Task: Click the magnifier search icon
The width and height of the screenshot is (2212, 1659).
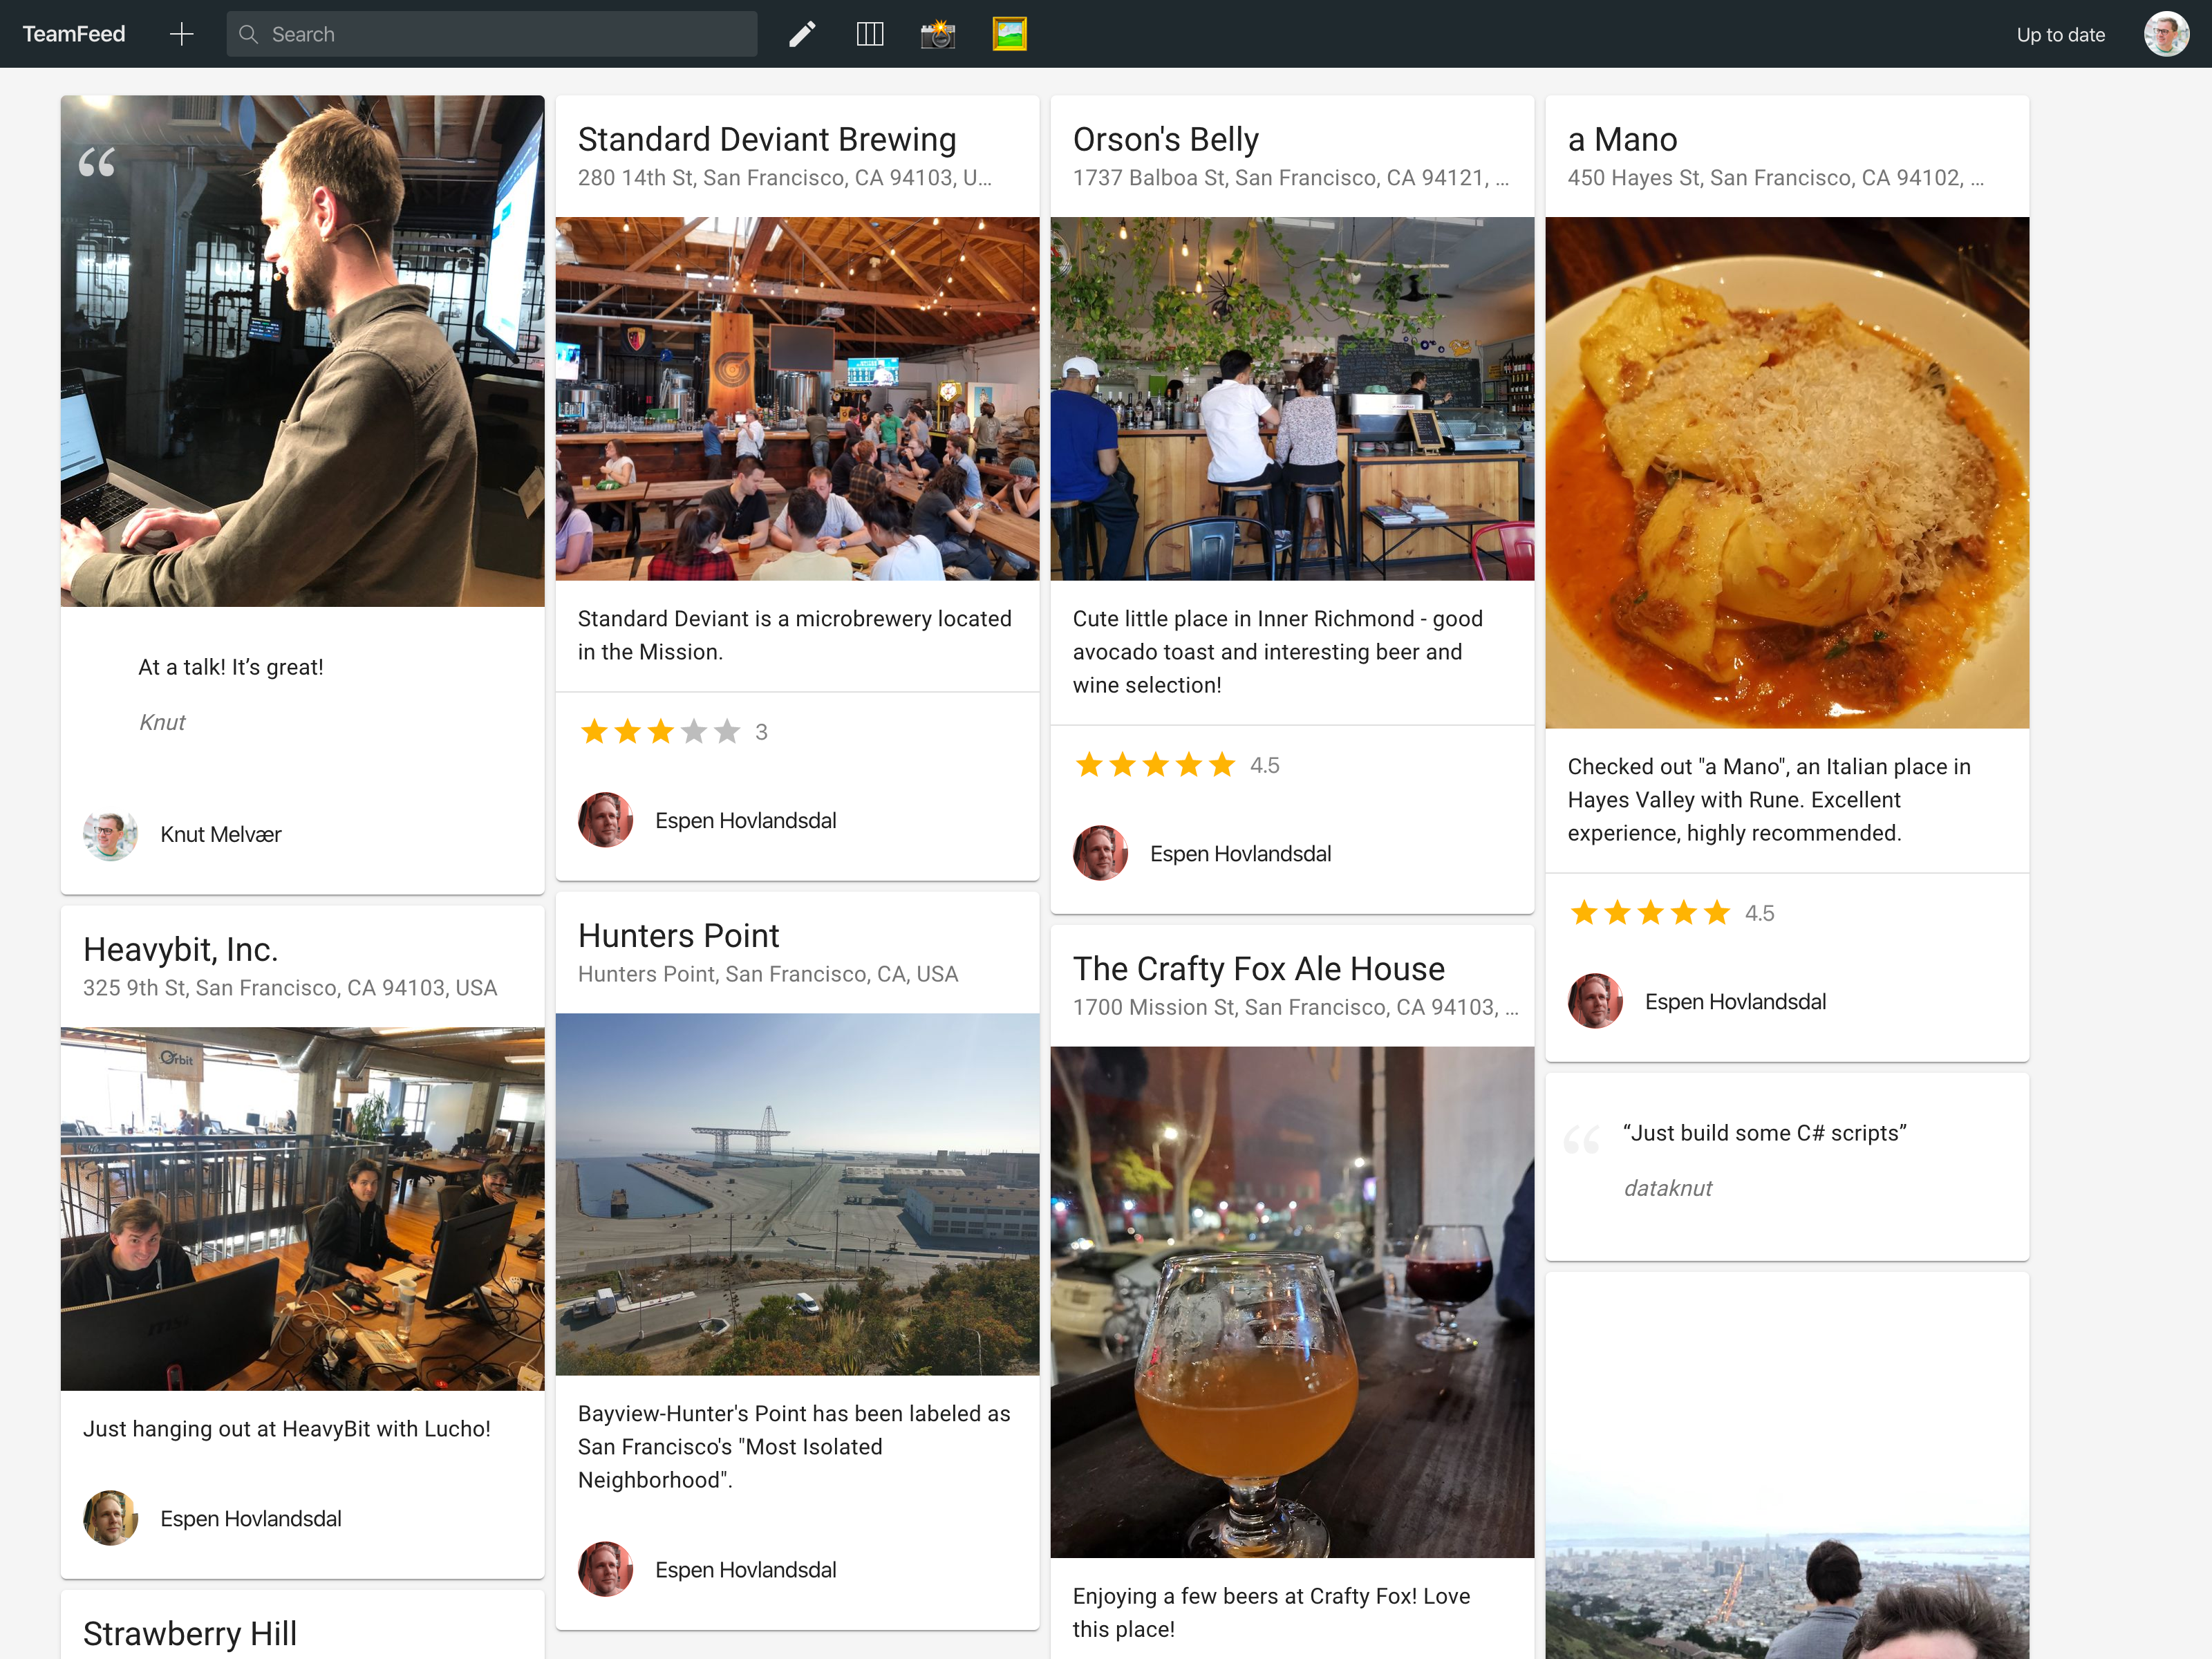Action: 248,34
